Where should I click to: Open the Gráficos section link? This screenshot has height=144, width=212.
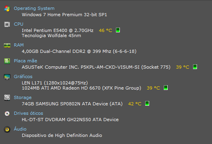23,77
